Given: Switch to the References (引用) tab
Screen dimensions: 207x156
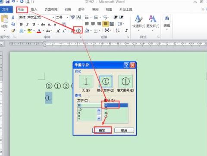Looking at the screenshot, I should [x=68, y=9].
